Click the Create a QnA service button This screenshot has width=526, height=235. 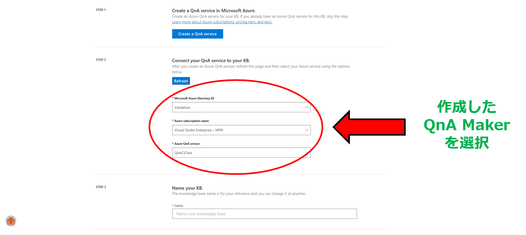click(197, 34)
